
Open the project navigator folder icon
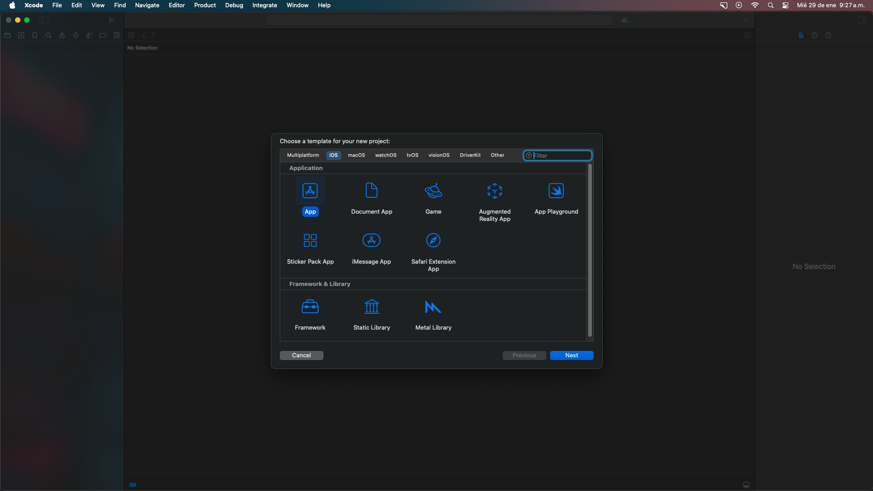click(8, 35)
